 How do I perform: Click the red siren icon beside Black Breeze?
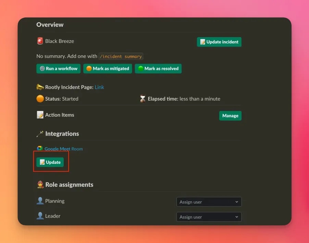coord(40,41)
